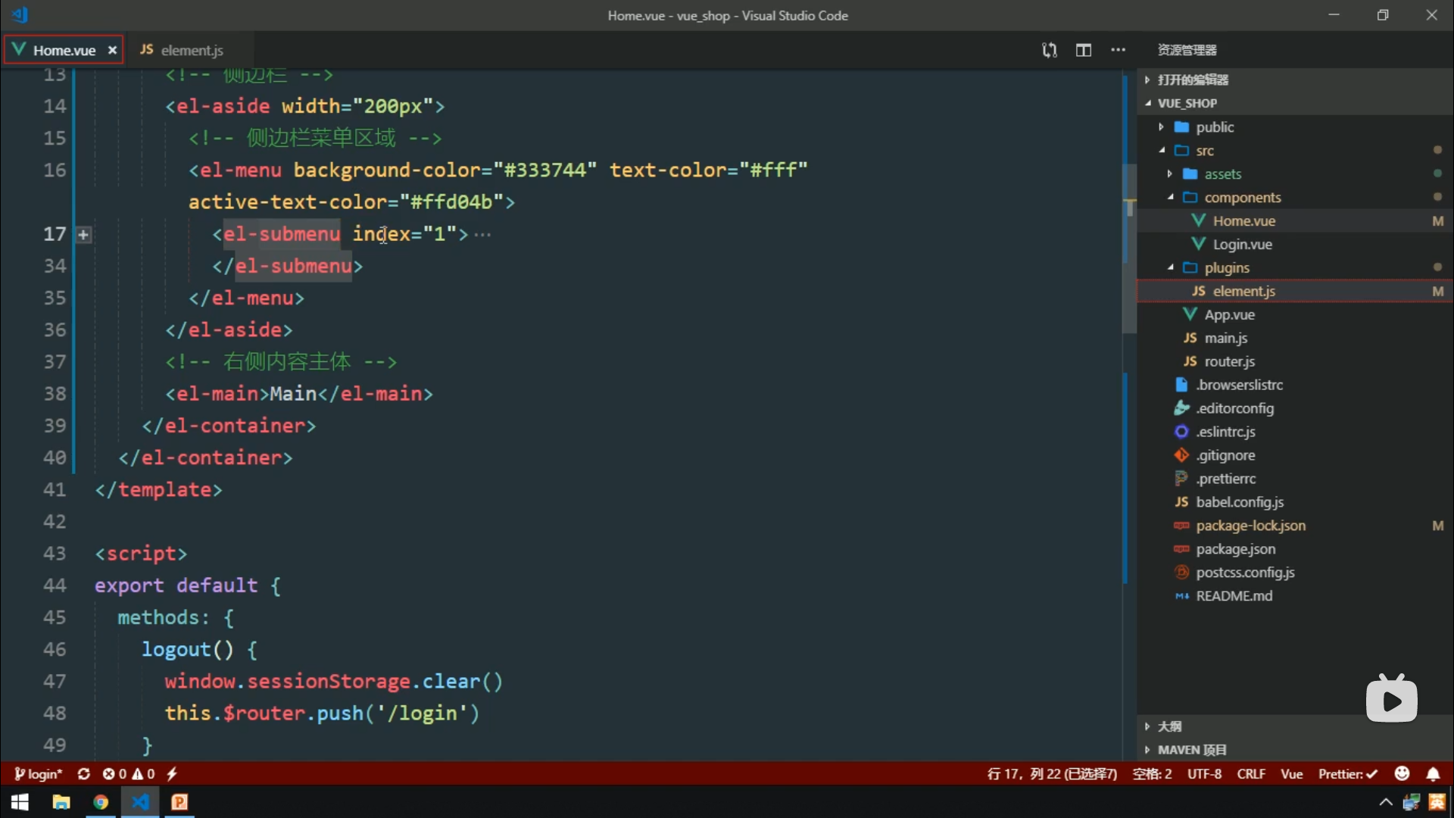
Task: Open the feedback smiley icon
Action: (x=1403, y=773)
